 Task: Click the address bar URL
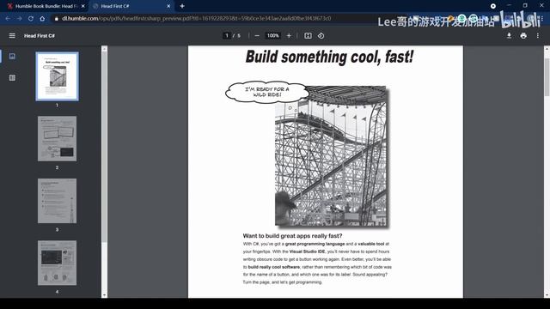click(197, 18)
